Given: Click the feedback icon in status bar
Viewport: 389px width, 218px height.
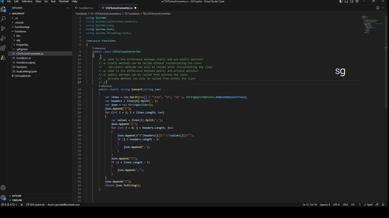Looking at the screenshot, I should [377, 205].
